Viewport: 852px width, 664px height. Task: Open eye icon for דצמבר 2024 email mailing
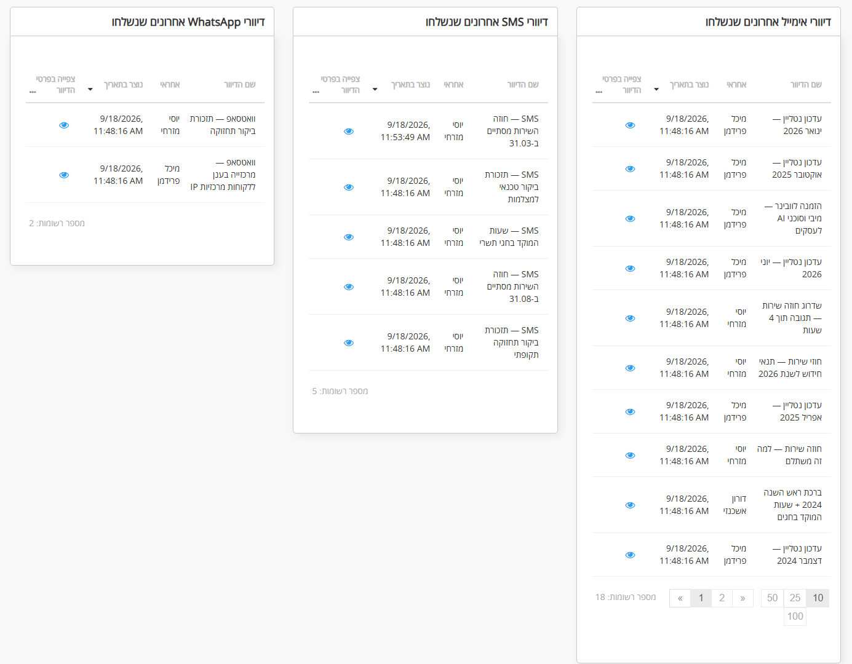630,555
